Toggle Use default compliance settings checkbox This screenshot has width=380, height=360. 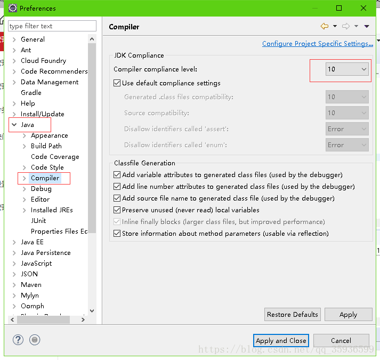click(117, 83)
